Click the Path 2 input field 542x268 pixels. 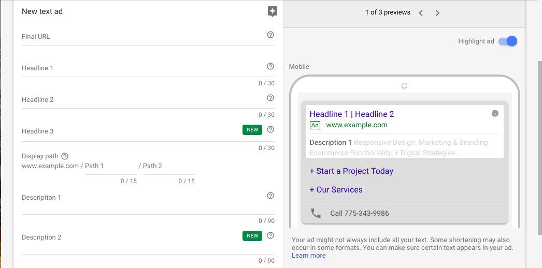tap(169, 166)
